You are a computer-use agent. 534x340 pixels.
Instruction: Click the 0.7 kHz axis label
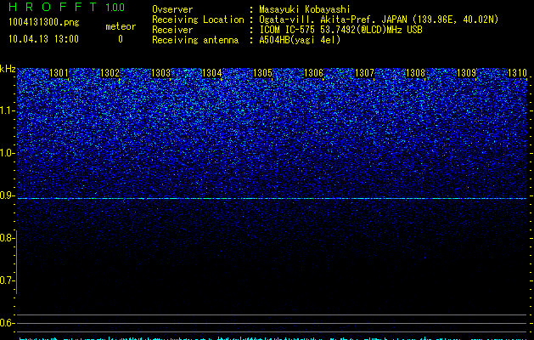tap(7, 280)
